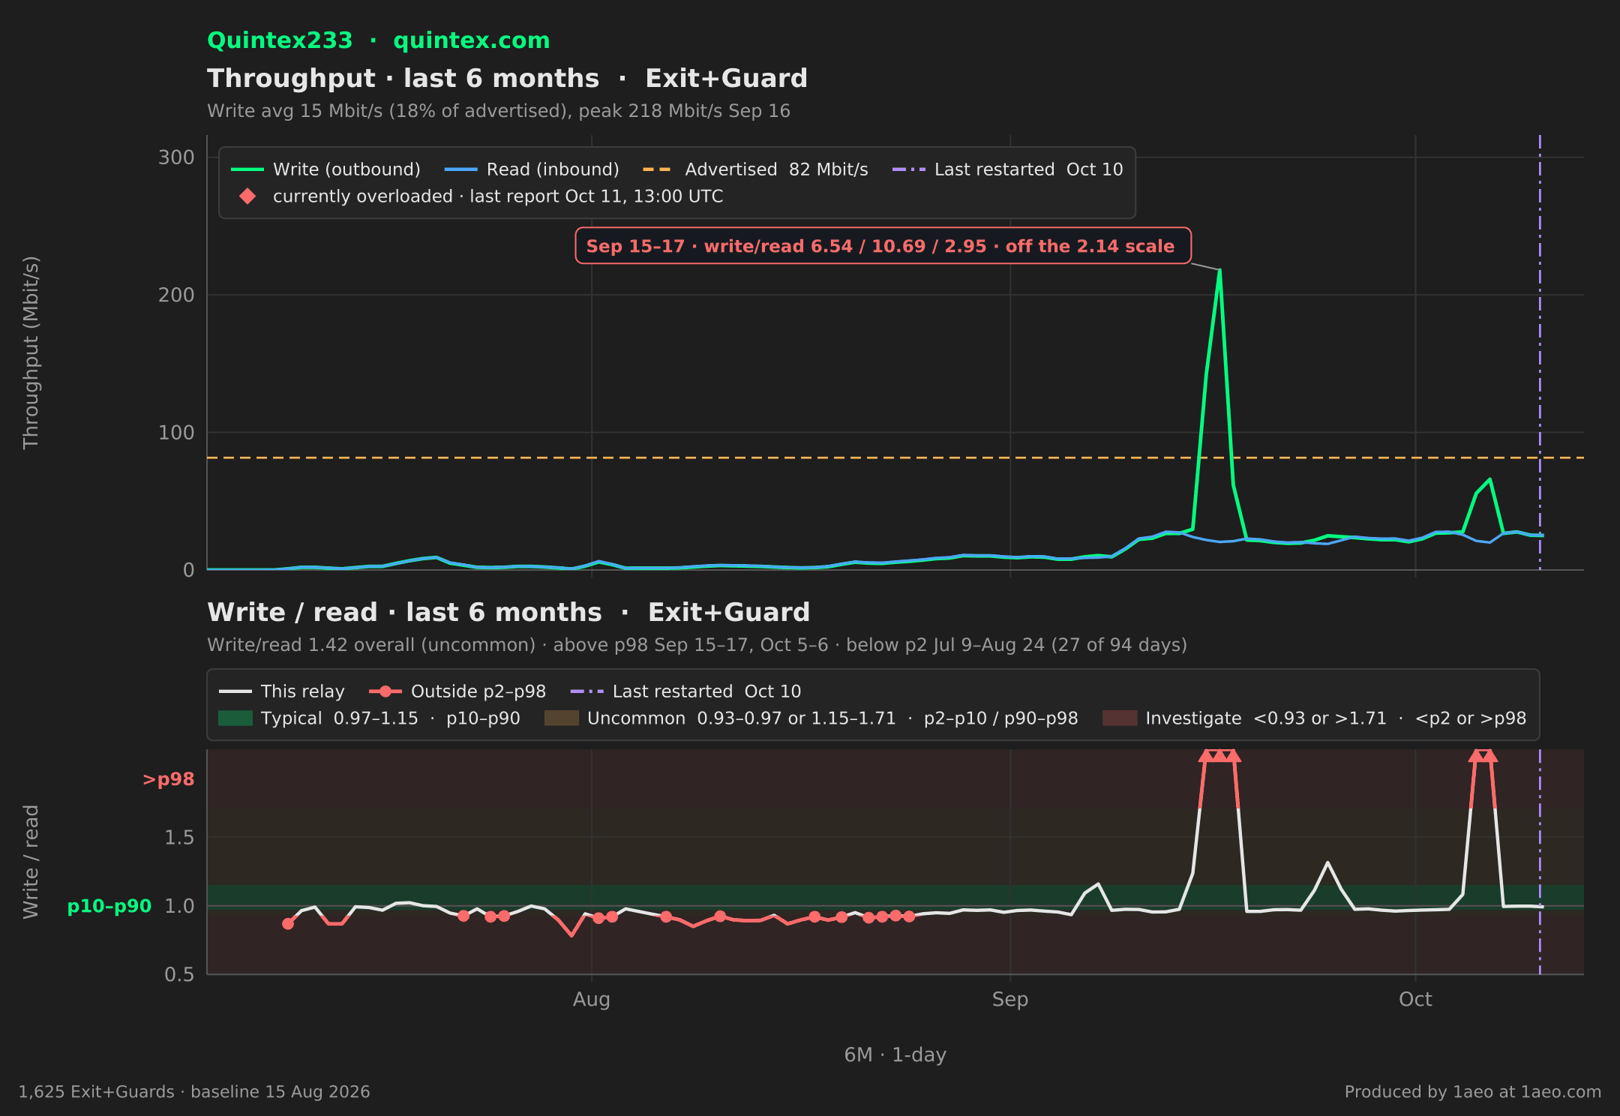This screenshot has height=1116, width=1620.
Task: Click the first red outlier dot in July
Action: (288, 924)
